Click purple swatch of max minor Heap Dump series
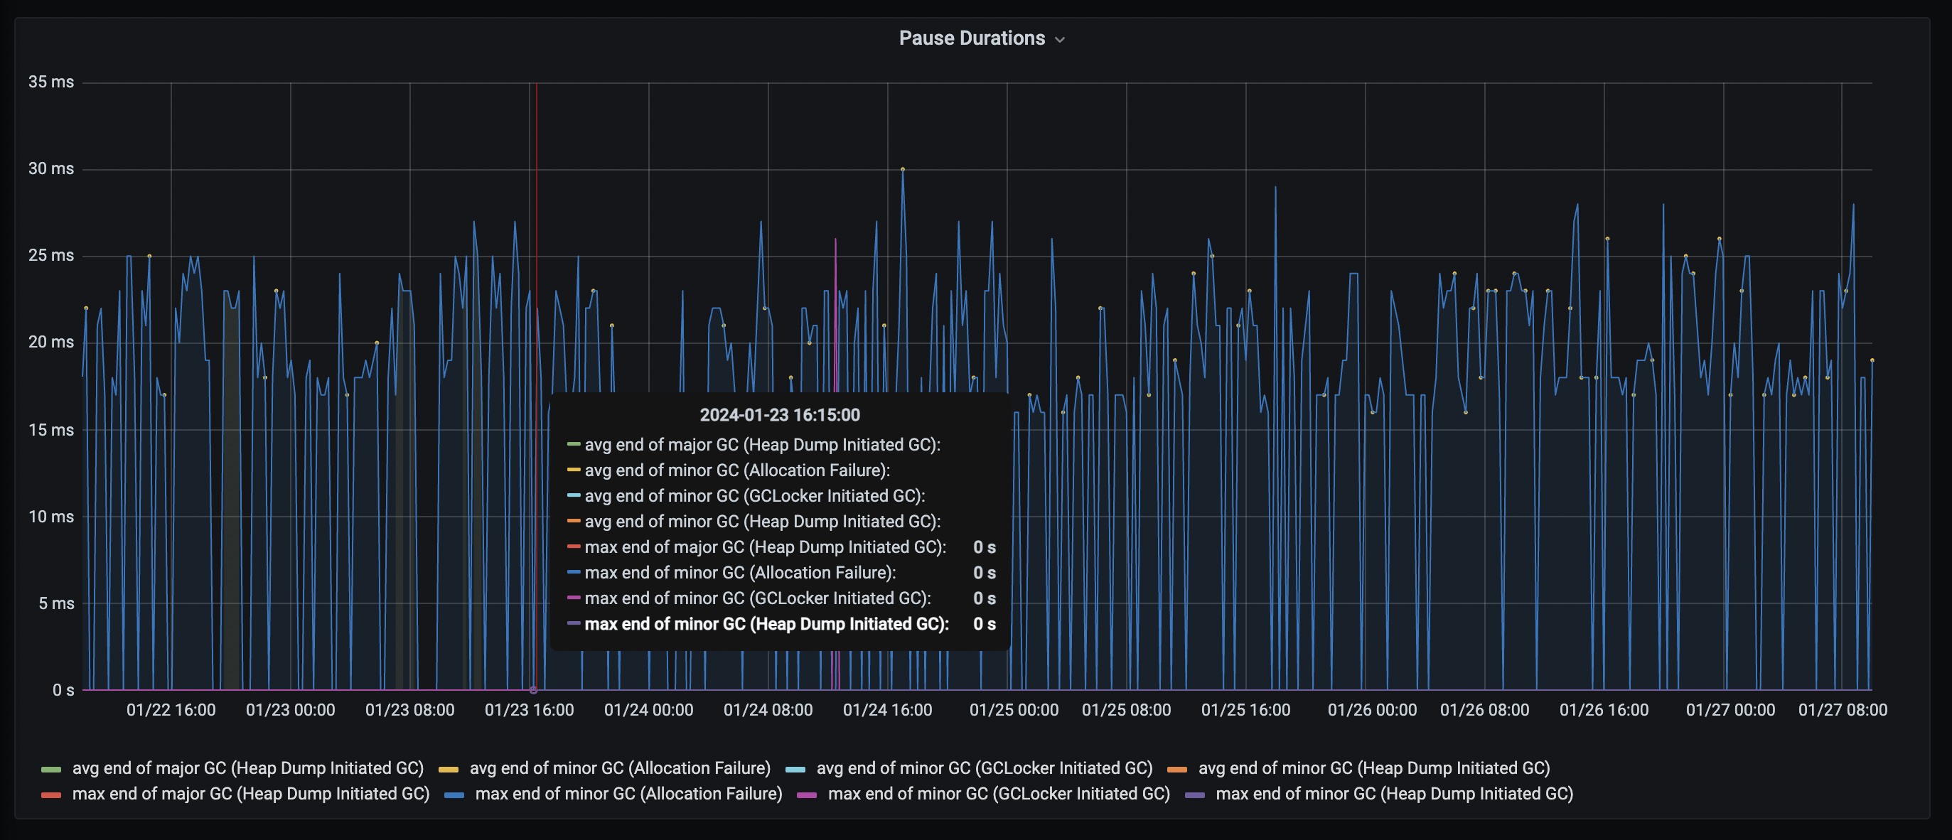 [x=1194, y=795]
